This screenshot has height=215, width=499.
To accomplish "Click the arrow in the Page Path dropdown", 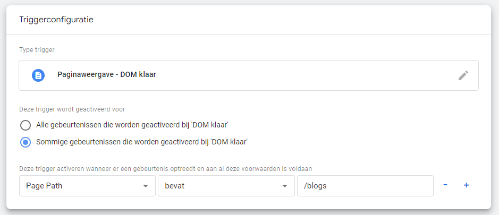I will (146, 186).
